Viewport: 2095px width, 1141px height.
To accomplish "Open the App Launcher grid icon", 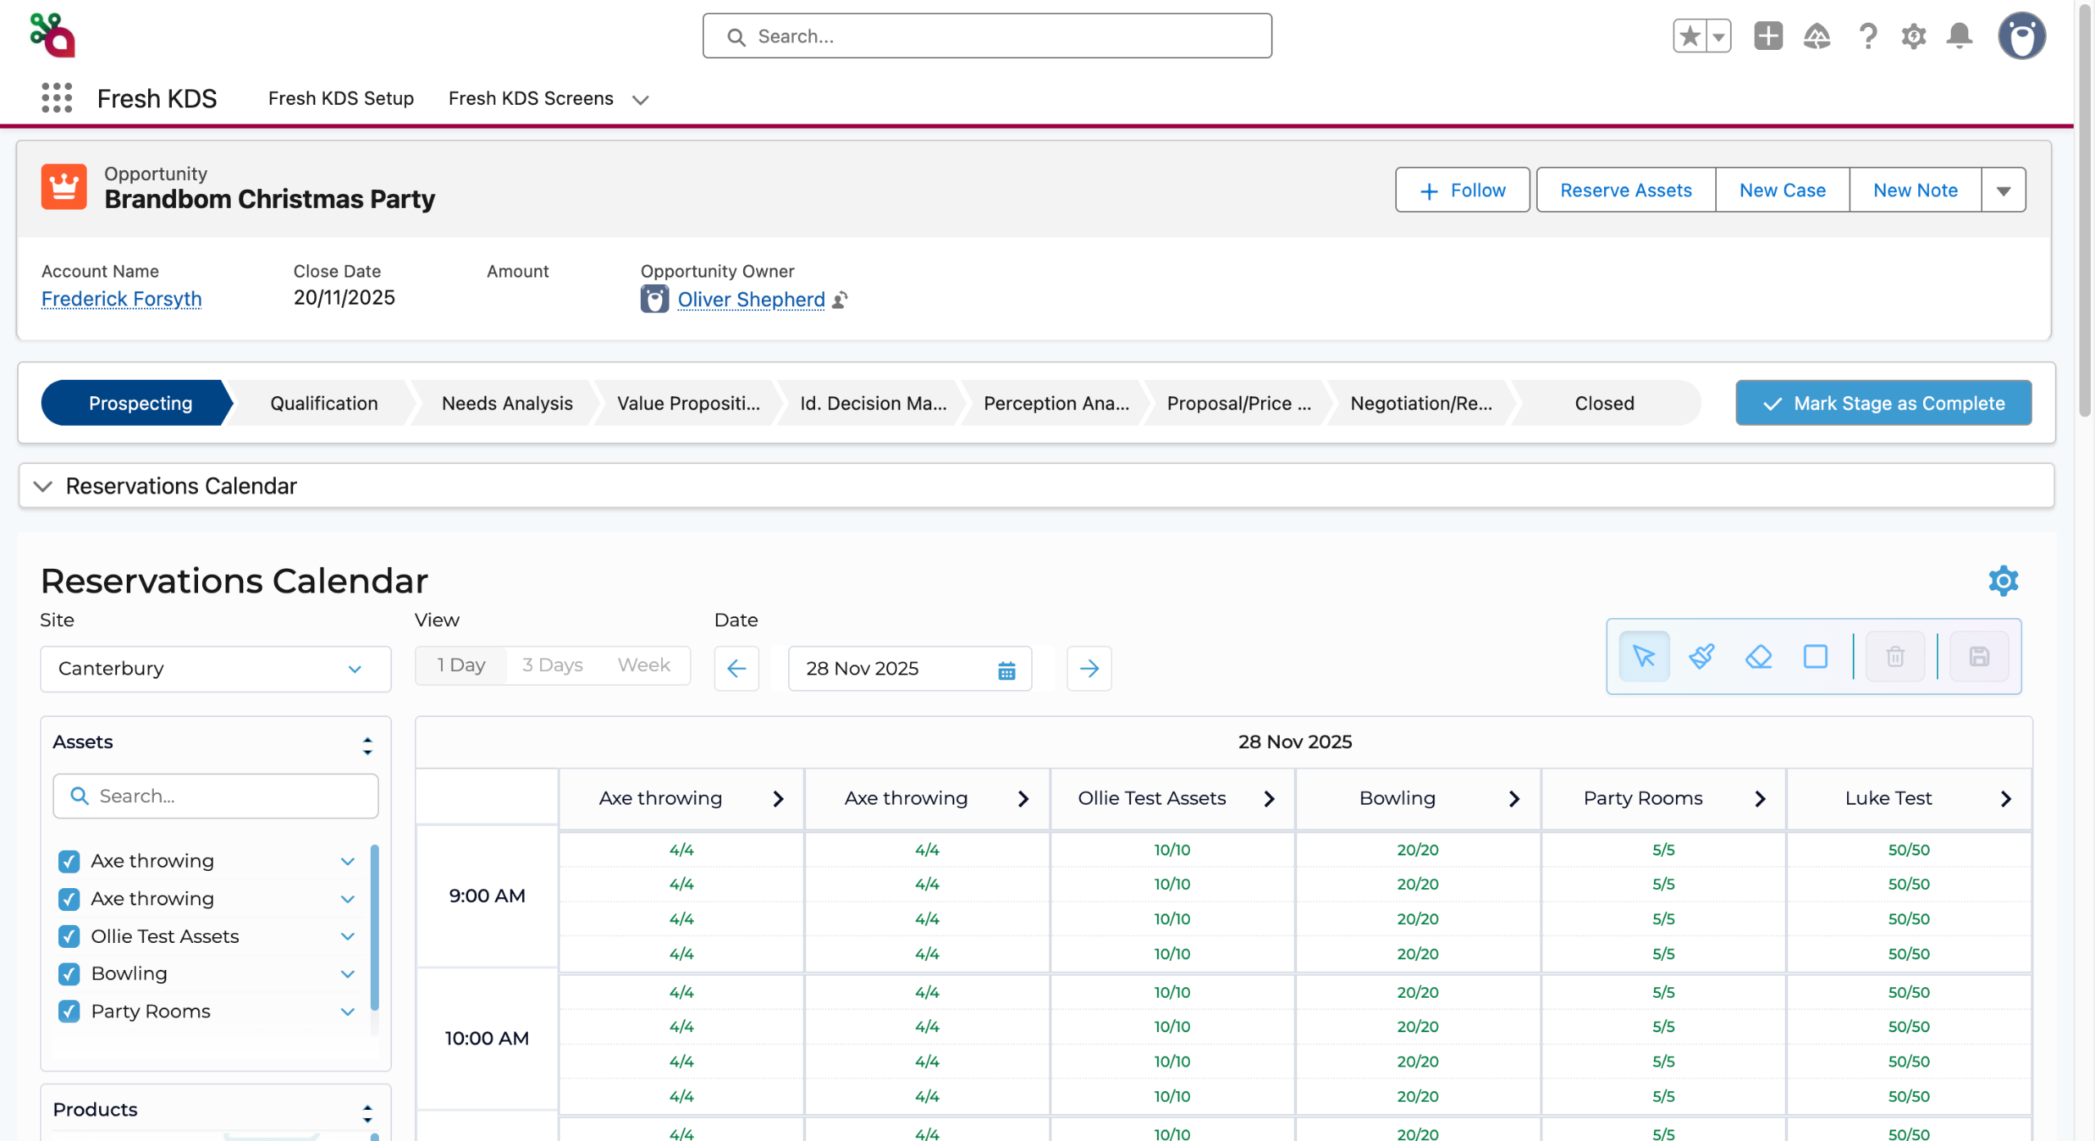I will coord(56,98).
